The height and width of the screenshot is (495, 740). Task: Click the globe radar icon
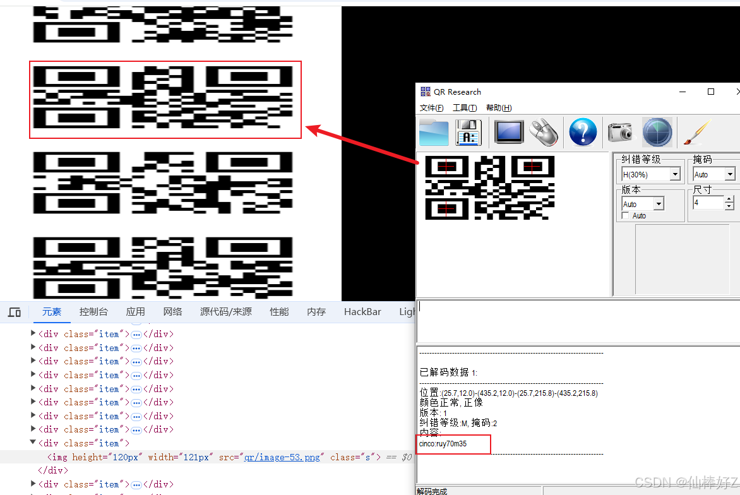tap(657, 132)
